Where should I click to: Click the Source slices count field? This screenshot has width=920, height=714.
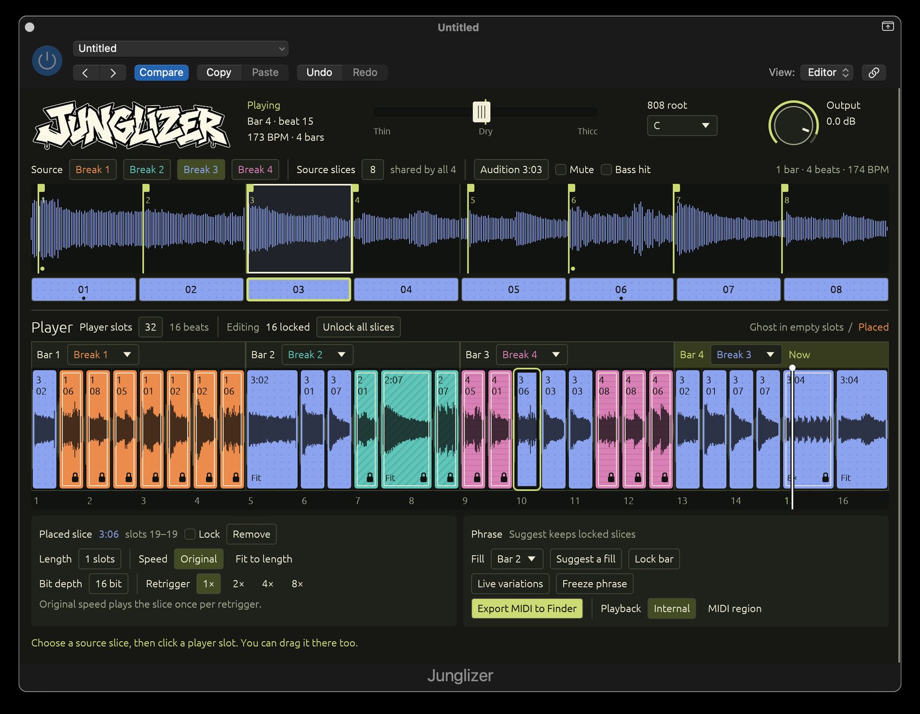[373, 170]
